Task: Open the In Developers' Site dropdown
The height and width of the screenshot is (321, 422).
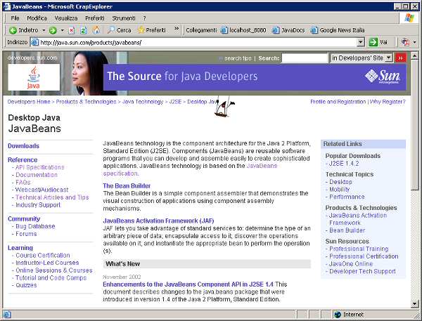Action: pos(362,58)
